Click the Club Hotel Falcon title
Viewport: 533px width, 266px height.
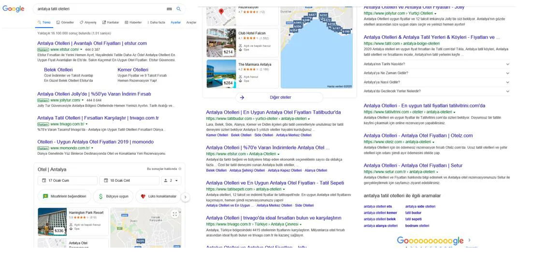[x=252, y=33]
